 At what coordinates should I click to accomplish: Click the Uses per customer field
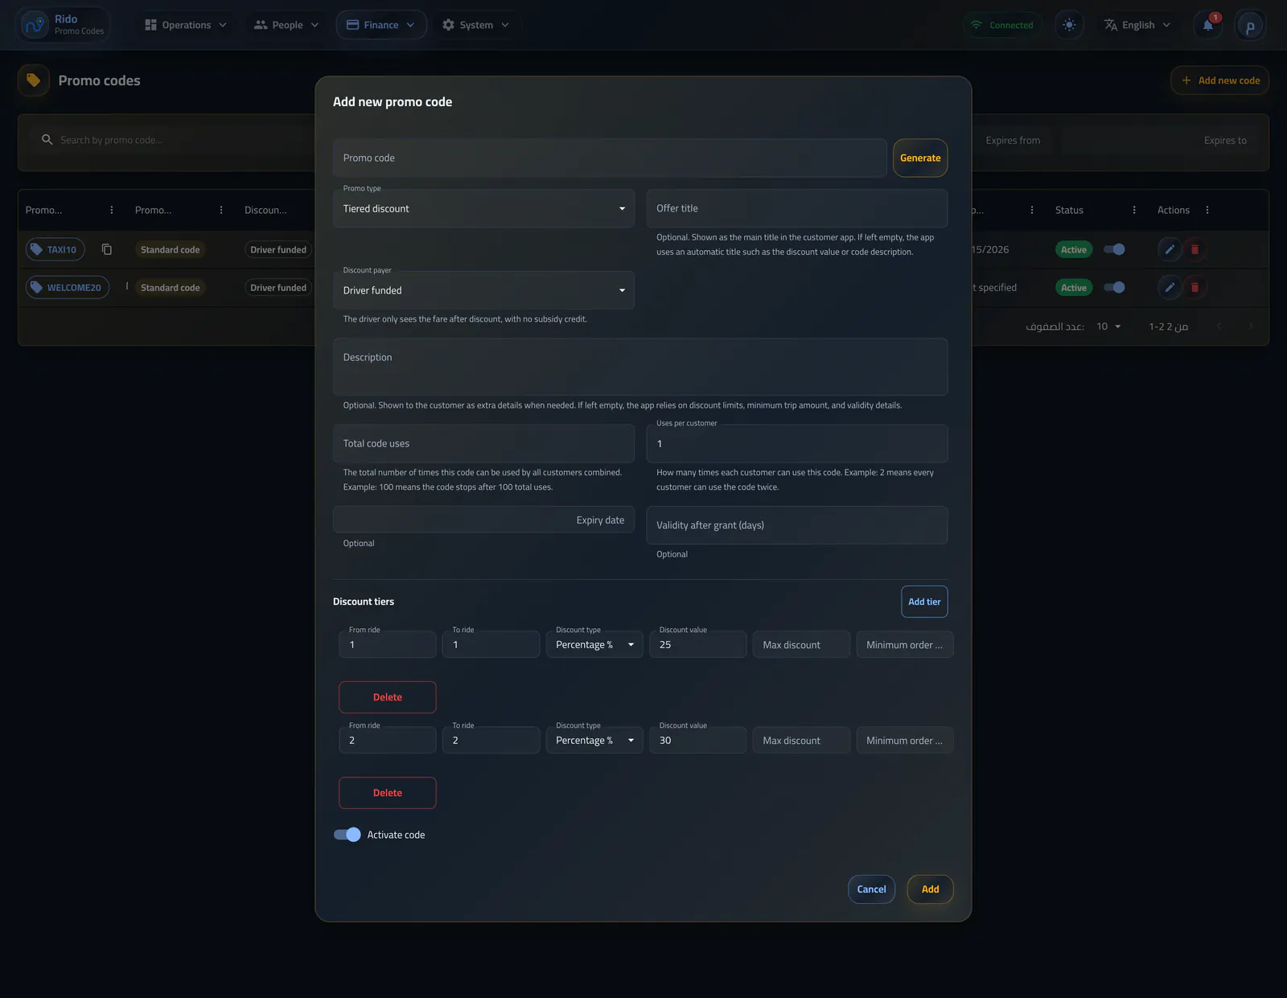point(796,444)
